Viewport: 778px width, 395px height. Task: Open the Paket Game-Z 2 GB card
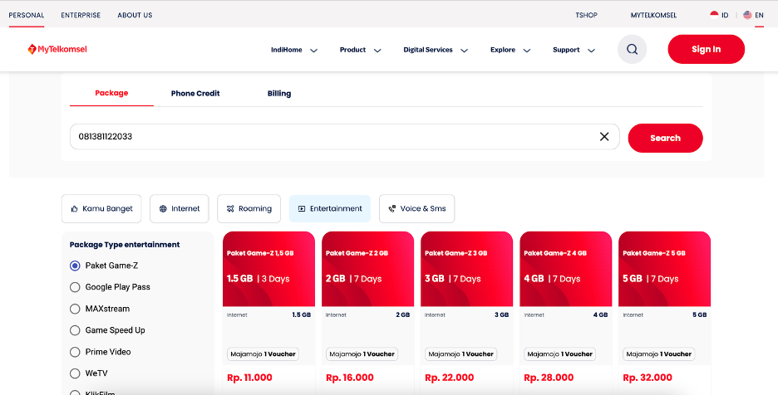[x=367, y=269]
